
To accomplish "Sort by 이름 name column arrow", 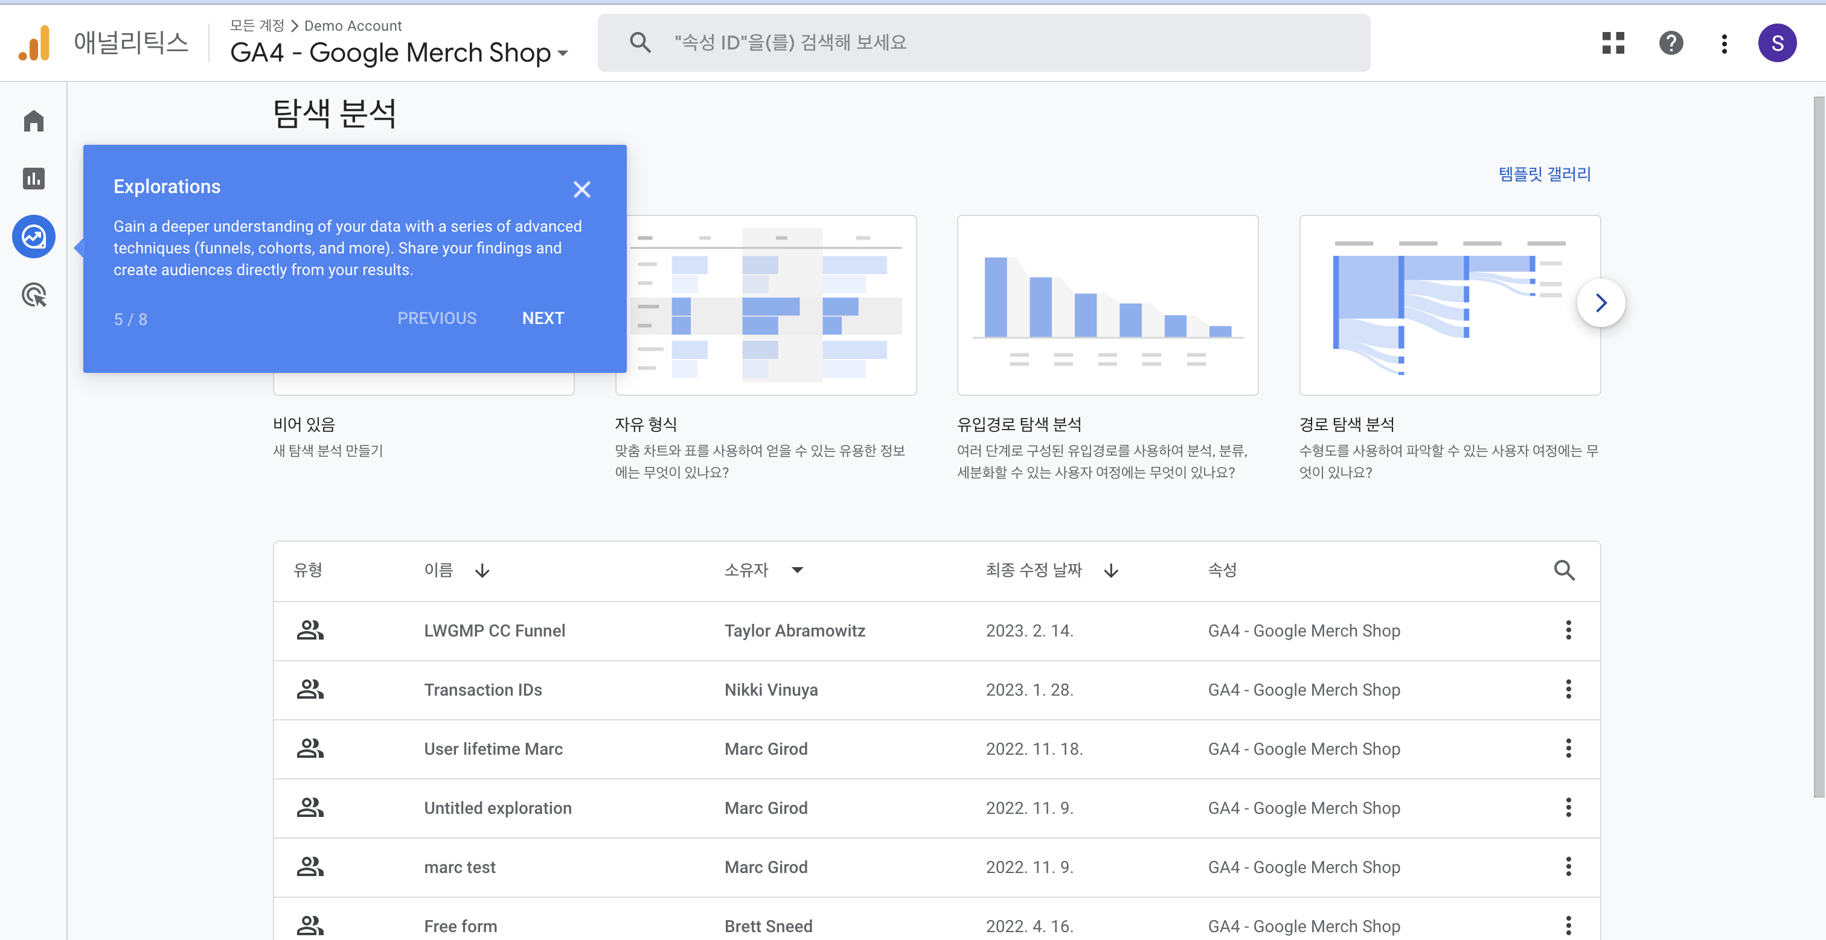I will [482, 571].
